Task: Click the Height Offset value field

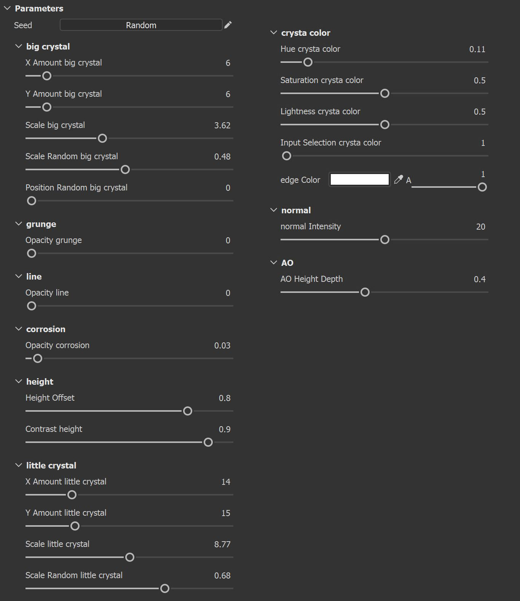Action: 224,398
